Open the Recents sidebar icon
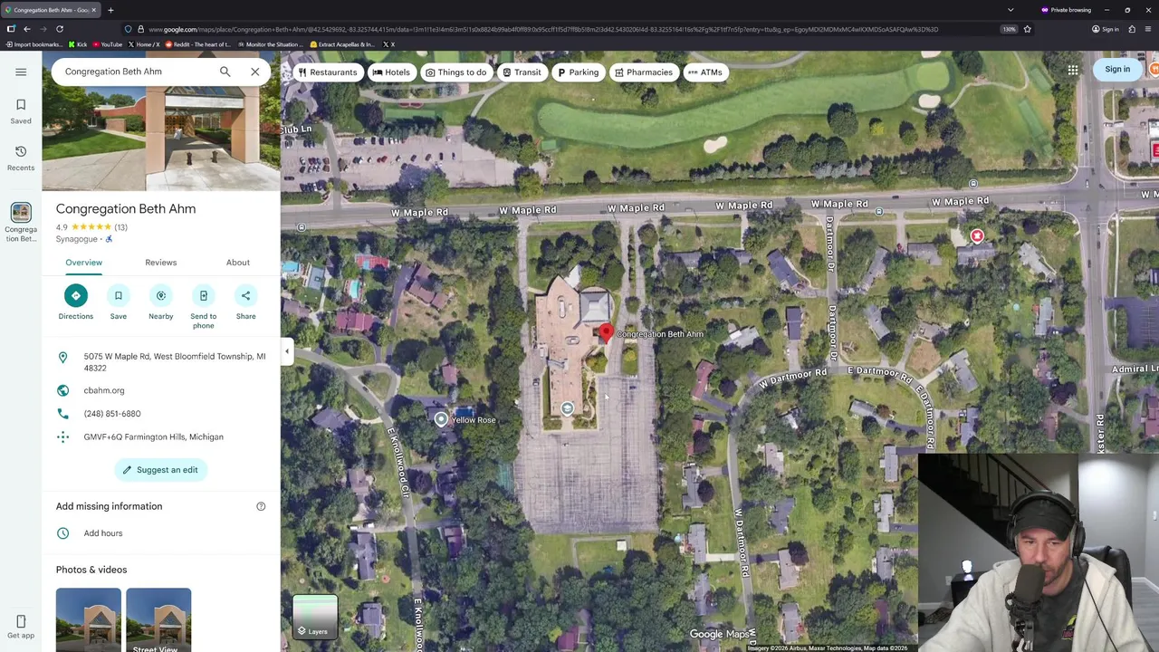 point(21,158)
